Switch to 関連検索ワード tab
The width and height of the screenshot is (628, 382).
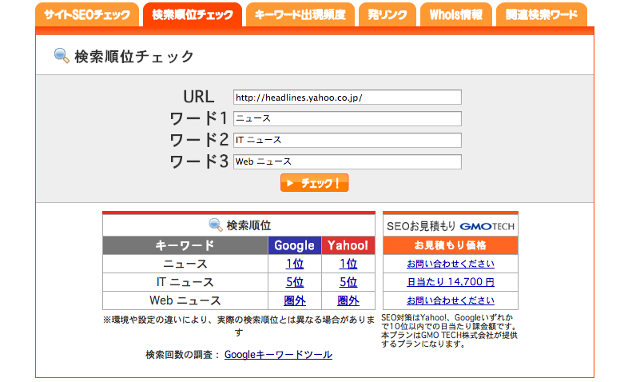click(542, 15)
